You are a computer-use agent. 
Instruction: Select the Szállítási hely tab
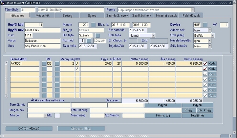[x=142, y=15]
